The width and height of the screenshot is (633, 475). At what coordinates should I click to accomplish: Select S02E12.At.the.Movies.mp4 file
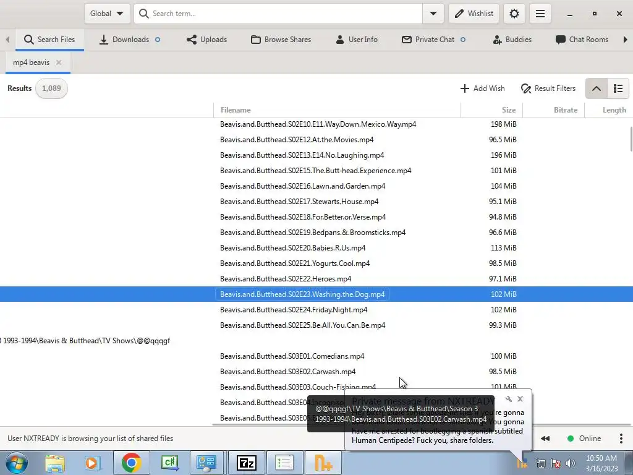point(297,140)
